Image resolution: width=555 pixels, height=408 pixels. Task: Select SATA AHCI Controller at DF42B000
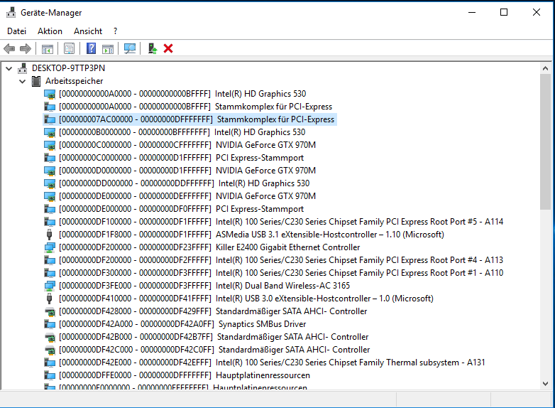click(x=214, y=337)
